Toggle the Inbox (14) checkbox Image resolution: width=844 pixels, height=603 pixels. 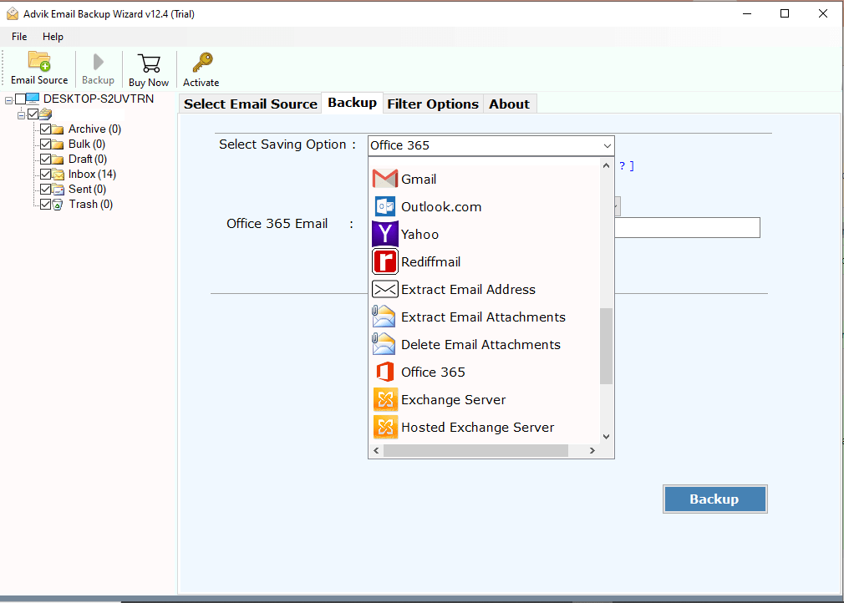(45, 175)
